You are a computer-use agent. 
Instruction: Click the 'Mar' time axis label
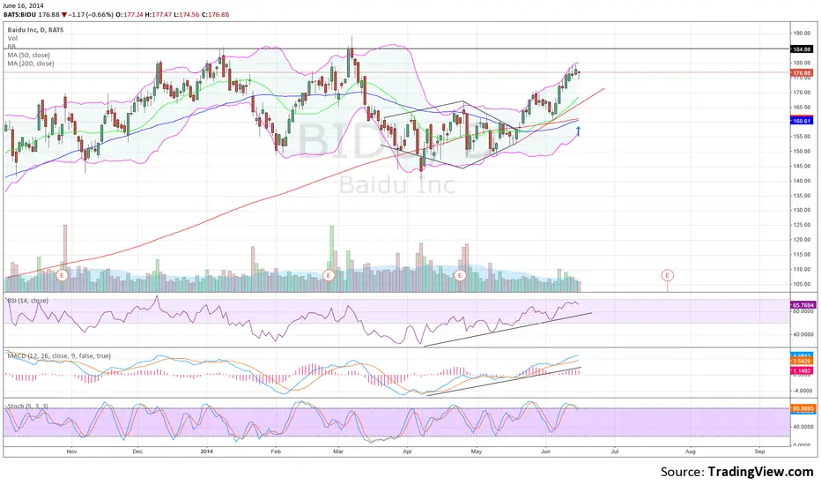coord(338,451)
